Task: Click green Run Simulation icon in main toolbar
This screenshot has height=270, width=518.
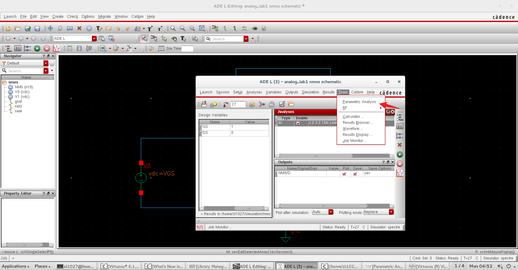Action: click(x=37, y=48)
